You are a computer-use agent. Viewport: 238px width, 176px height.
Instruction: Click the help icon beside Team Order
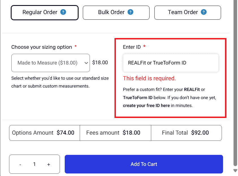coord(204,12)
